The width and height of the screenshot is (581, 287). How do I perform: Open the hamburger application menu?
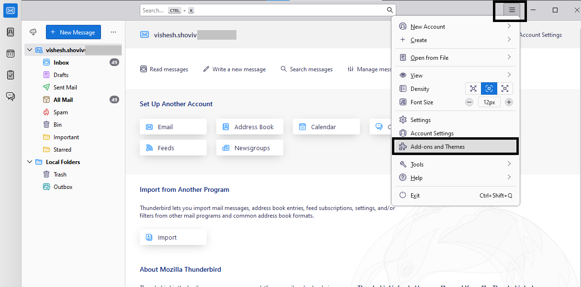tap(512, 10)
